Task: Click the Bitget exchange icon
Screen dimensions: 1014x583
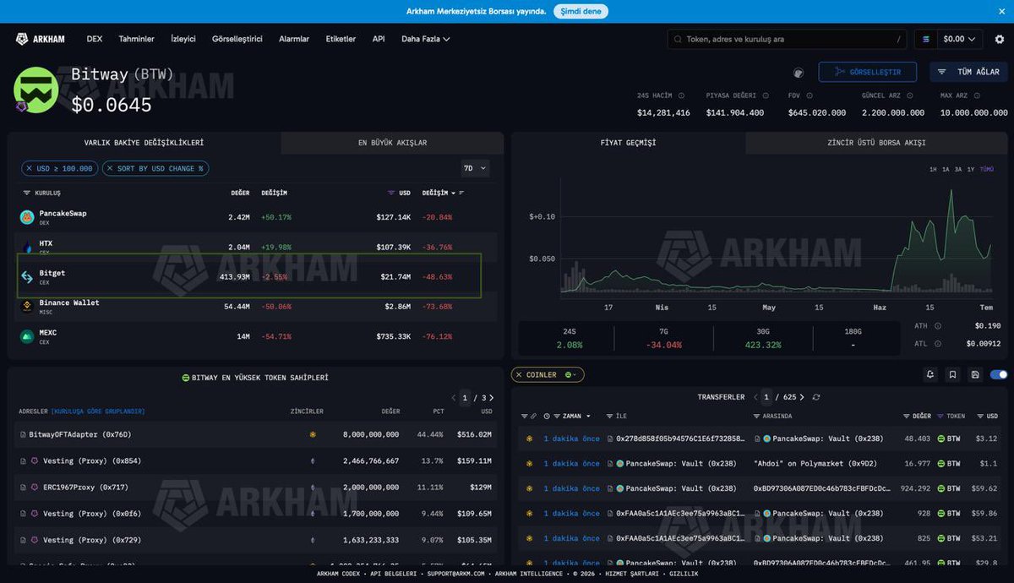Action: pyautogui.click(x=27, y=277)
